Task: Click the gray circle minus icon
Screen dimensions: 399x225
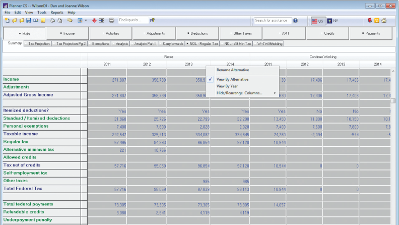Action: point(111,20)
